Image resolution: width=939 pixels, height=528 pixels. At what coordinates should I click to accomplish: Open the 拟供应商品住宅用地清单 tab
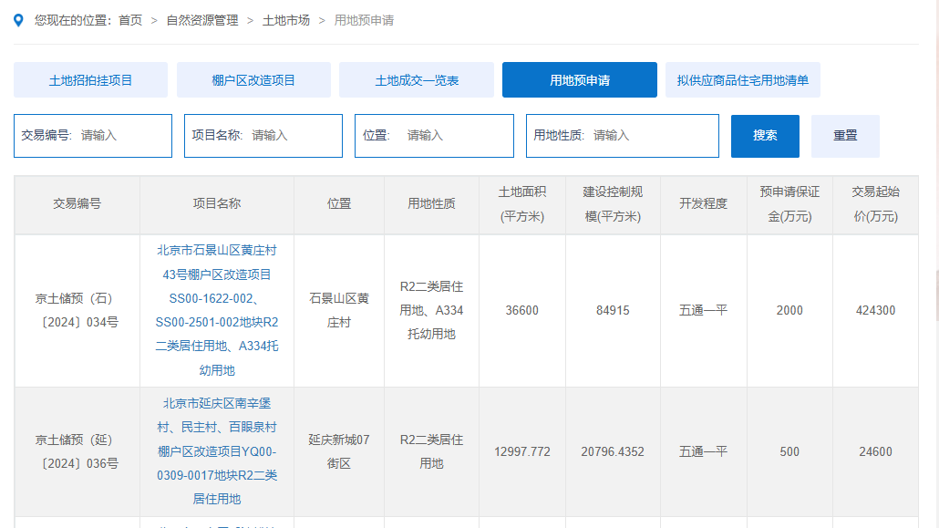tap(743, 79)
